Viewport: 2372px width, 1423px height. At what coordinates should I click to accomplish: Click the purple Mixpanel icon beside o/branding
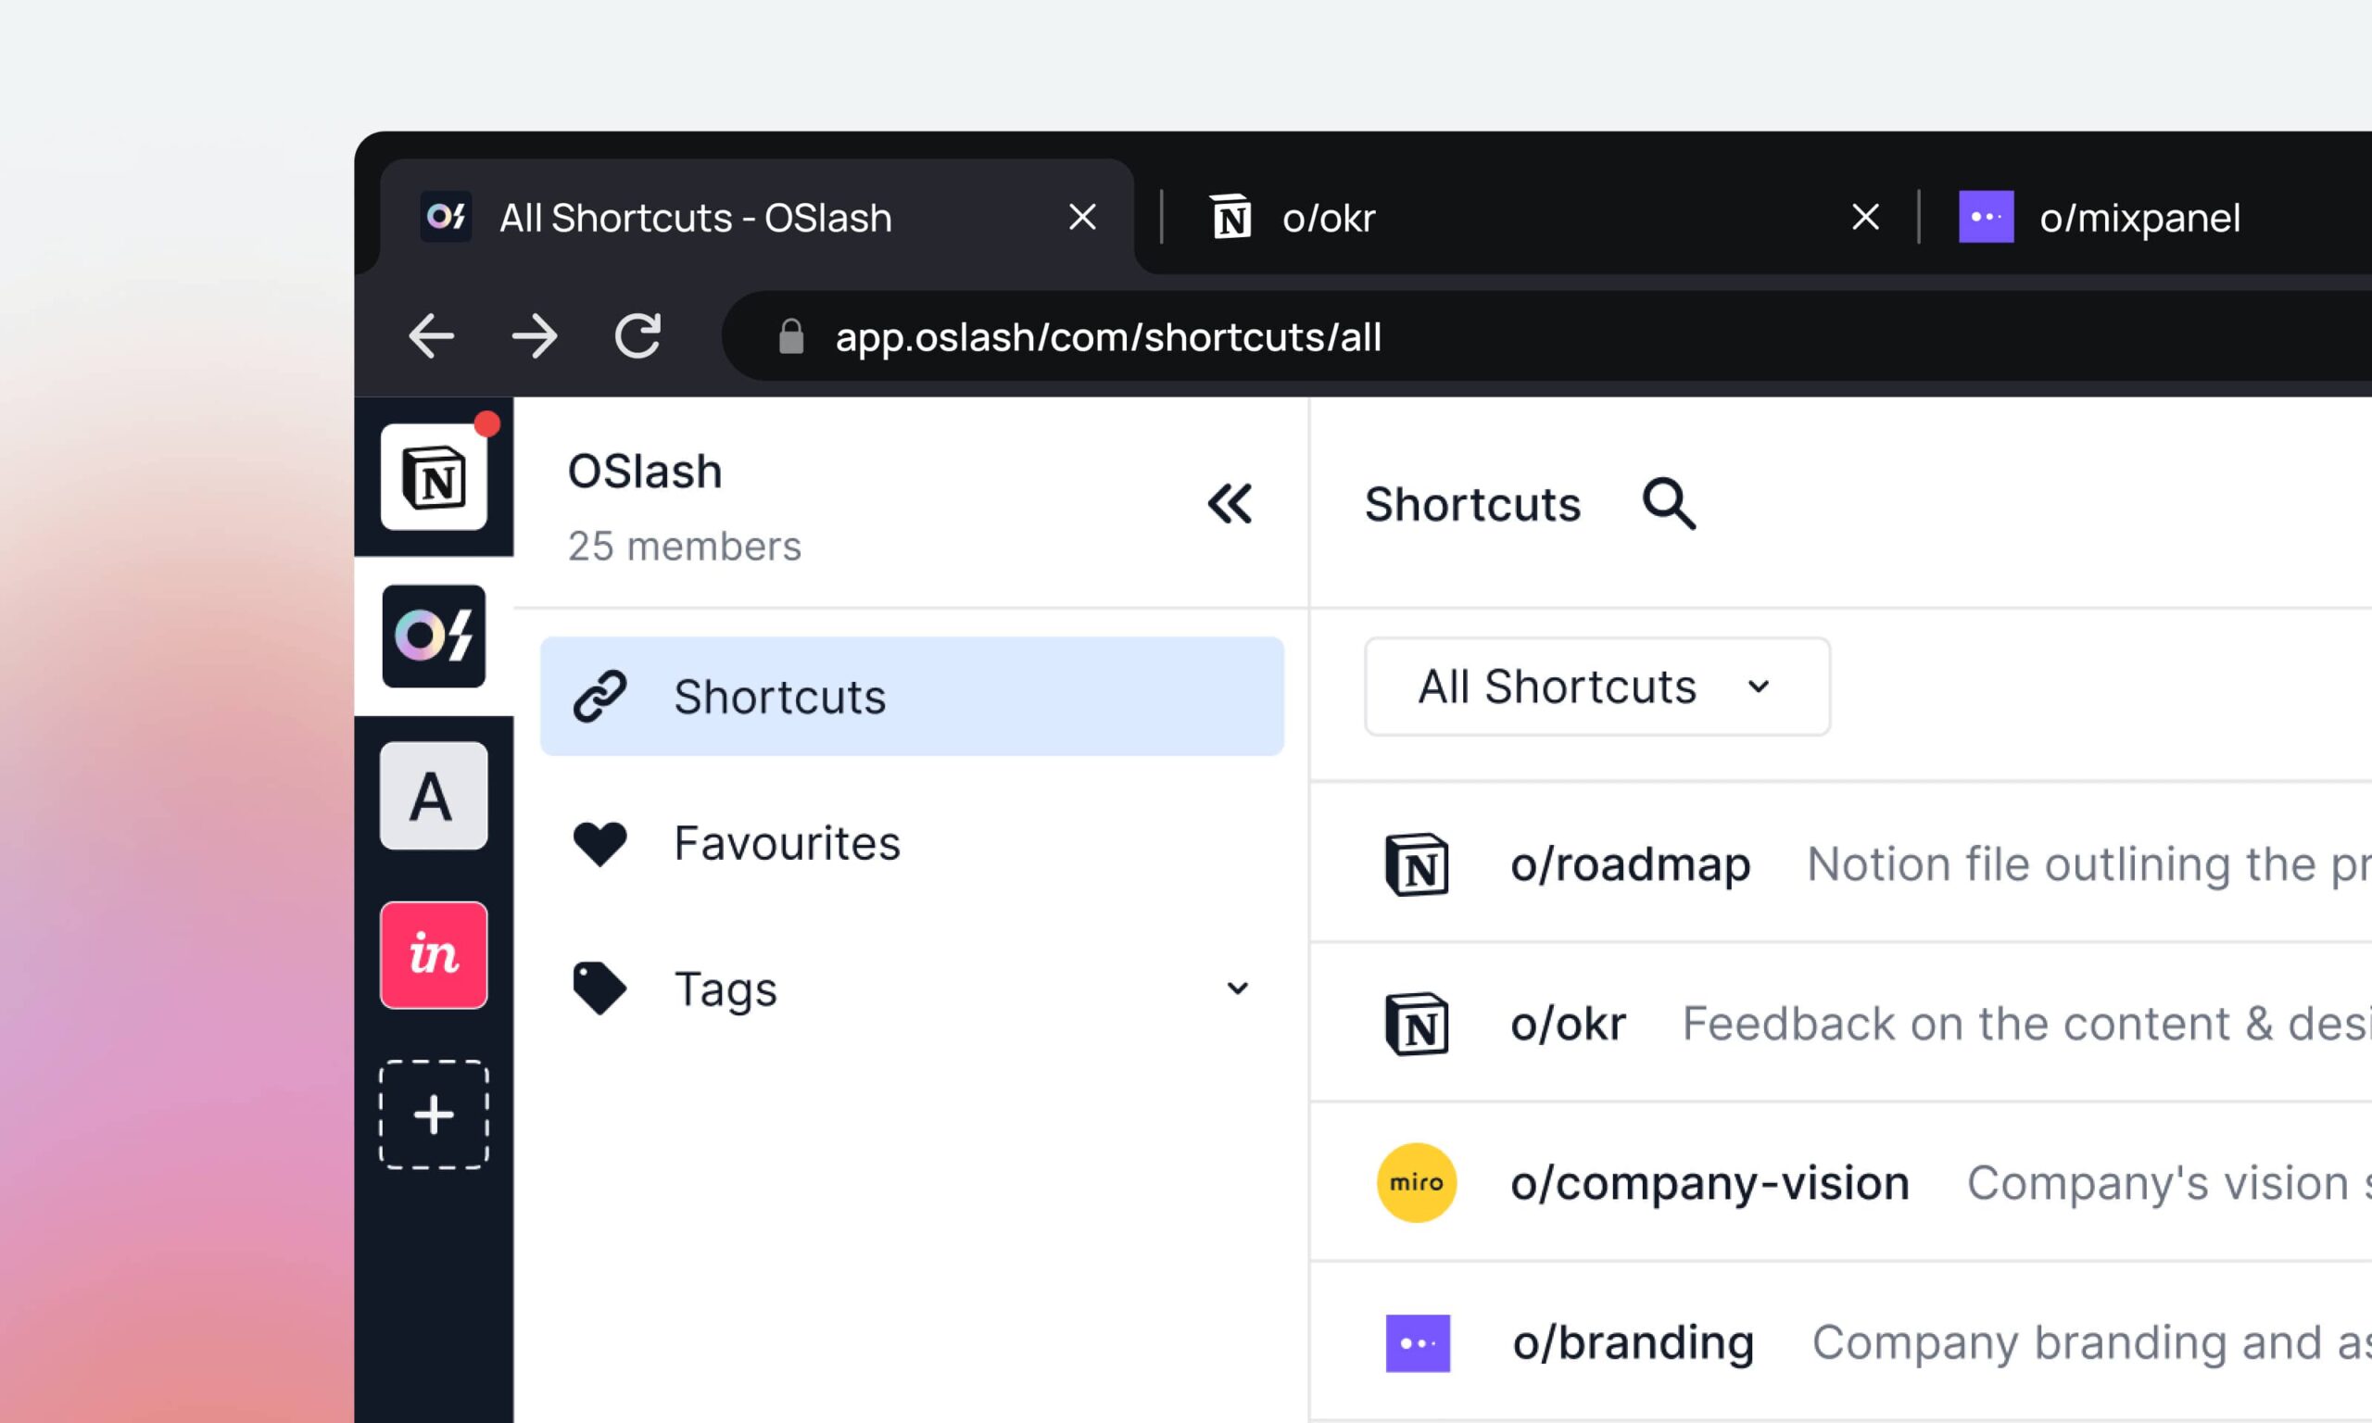[x=1418, y=1342]
